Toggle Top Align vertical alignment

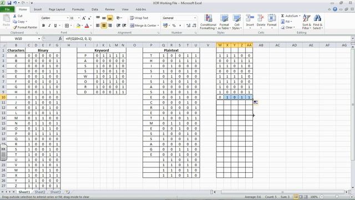(98, 18)
